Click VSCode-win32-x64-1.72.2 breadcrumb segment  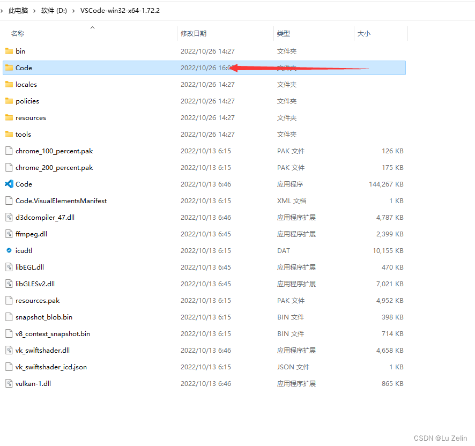120,11
